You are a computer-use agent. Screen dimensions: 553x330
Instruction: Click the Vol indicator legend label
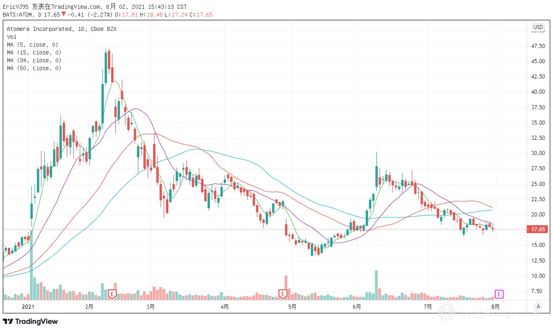(12, 37)
